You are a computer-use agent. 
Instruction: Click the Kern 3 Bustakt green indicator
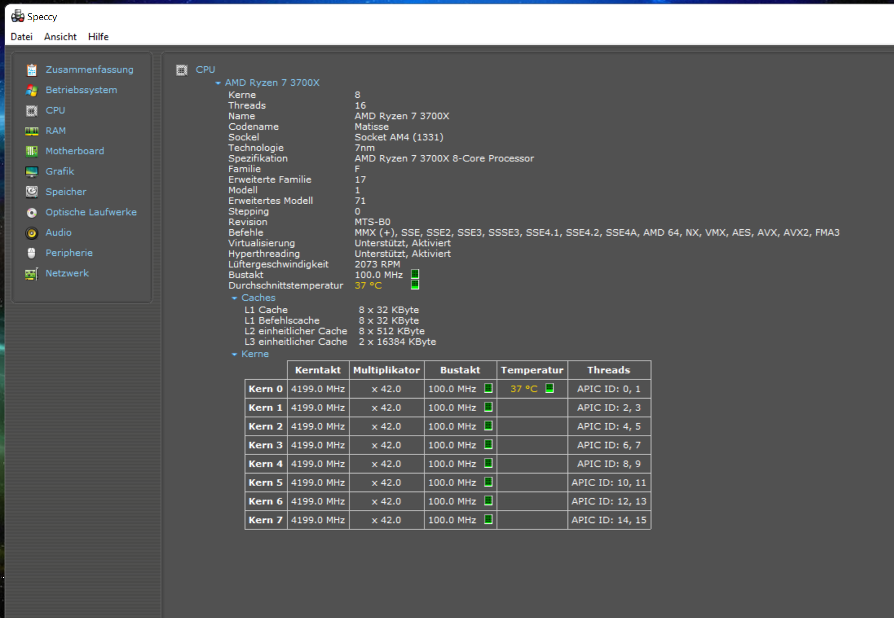(489, 445)
